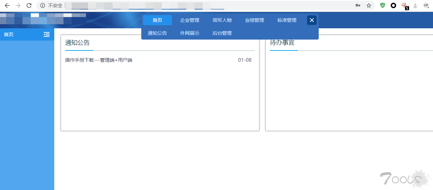This screenshot has height=190, width=433.
Task: Open the notice 操作手册下载---管理端+用户端
Action: pyautogui.click(x=99, y=60)
